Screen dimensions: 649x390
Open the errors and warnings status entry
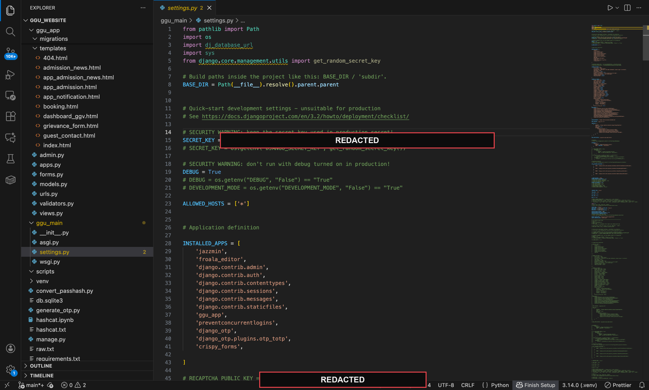tap(73, 385)
